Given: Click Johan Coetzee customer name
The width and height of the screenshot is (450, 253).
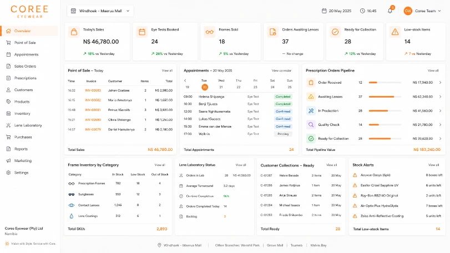Looking at the screenshot, I should tap(119, 90).
